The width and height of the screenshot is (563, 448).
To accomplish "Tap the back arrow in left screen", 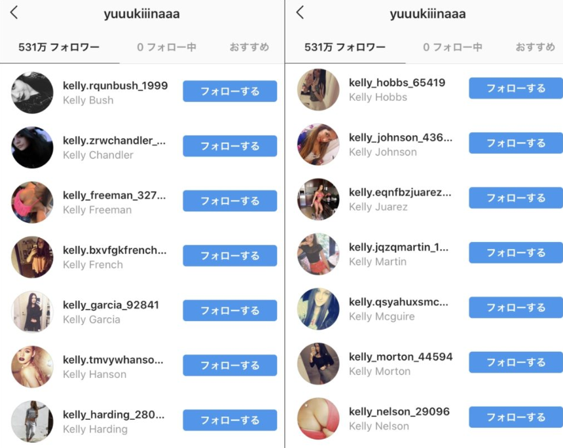I will (x=14, y=12).
